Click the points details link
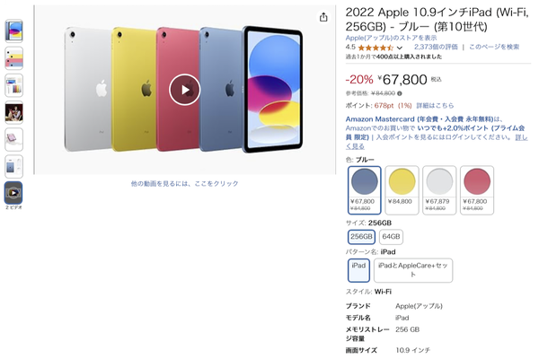Screen dimensions: 539x359 (435, 106)
